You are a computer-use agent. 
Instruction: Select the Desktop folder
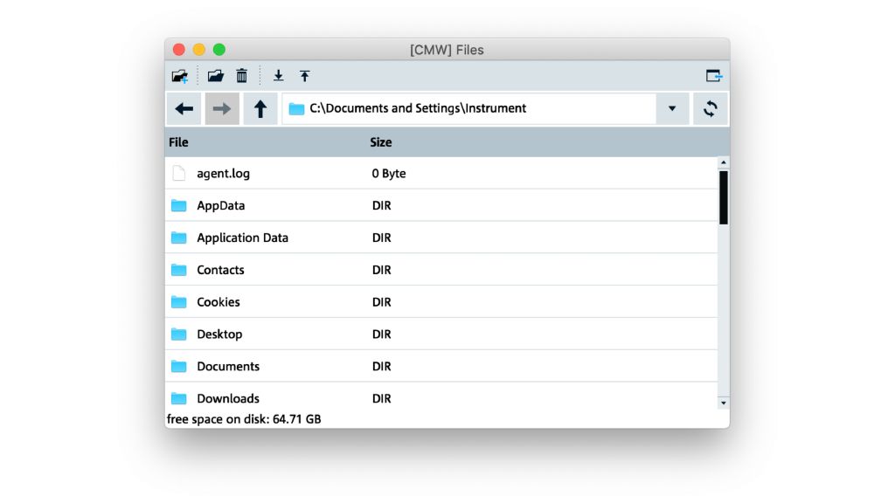pos(219,334)
